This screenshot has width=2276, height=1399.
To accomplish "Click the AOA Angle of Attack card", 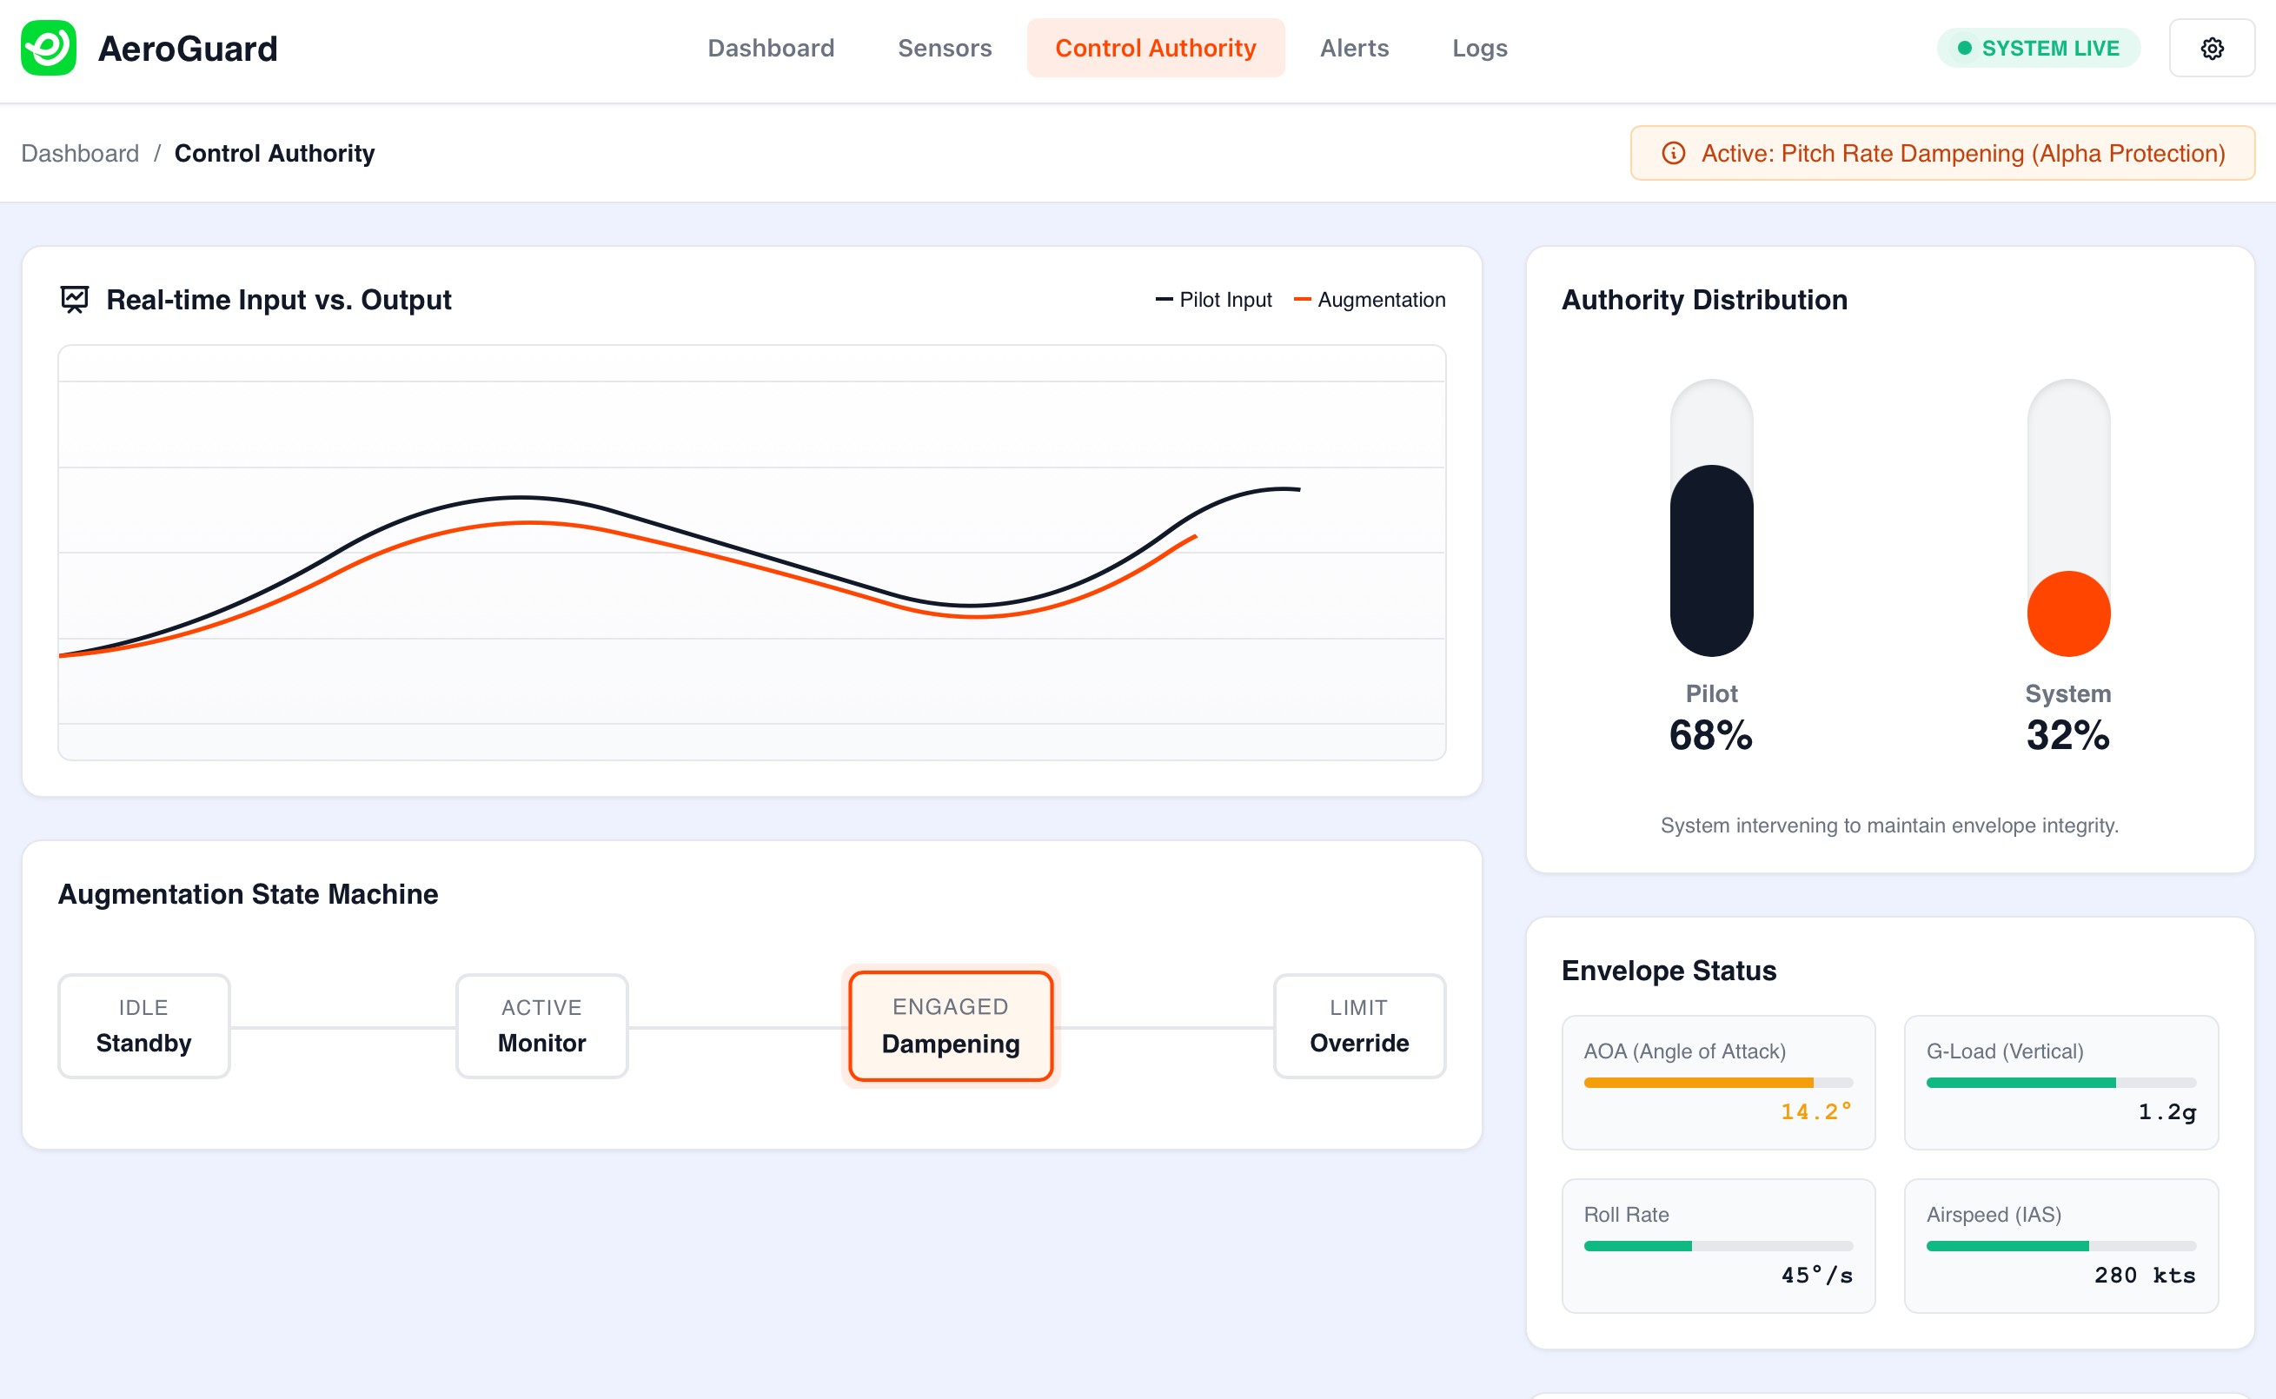I will [x=1718, y=1082].
